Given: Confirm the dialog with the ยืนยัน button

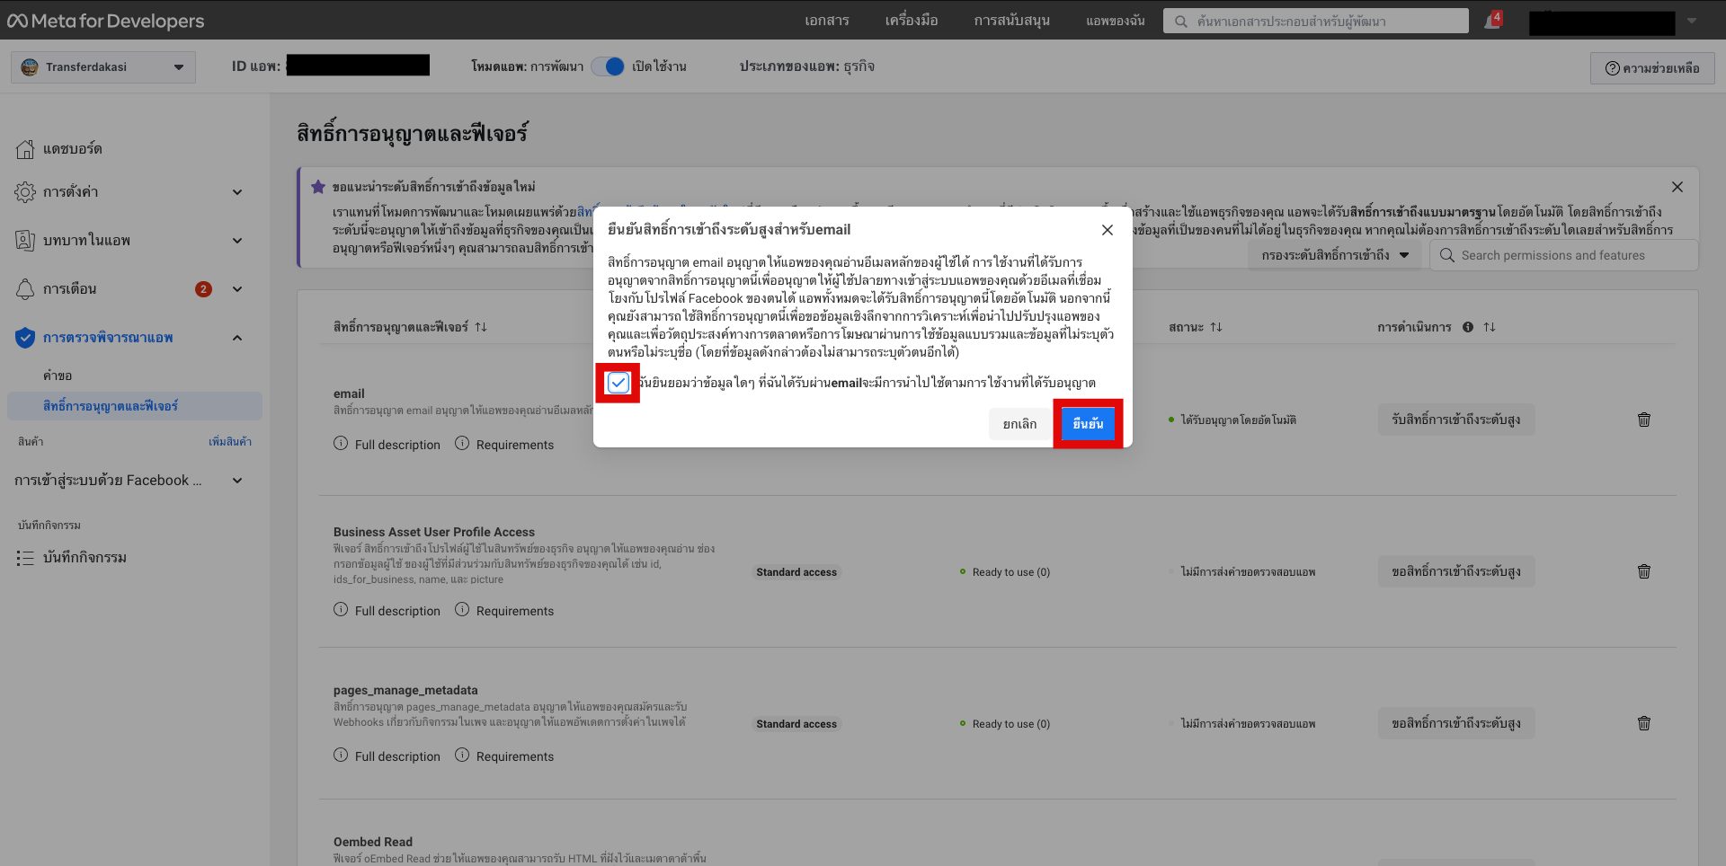Looking at the screenshot, I should tap(1088, 423).
